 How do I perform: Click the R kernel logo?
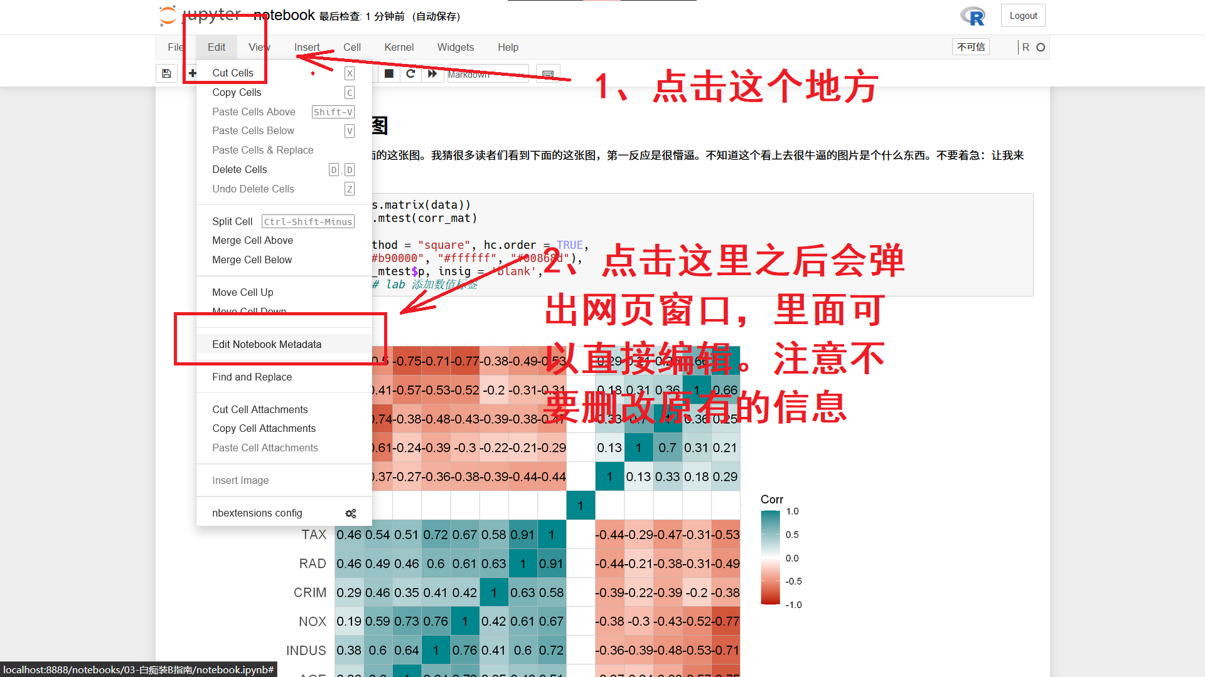pos(973,16)
